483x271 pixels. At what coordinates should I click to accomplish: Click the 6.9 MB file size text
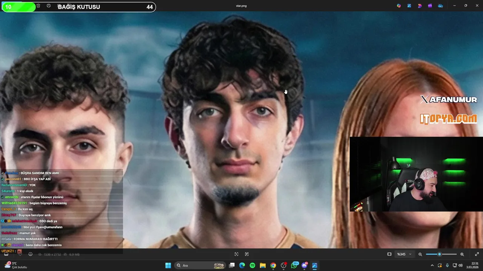(x=74, y=254)
